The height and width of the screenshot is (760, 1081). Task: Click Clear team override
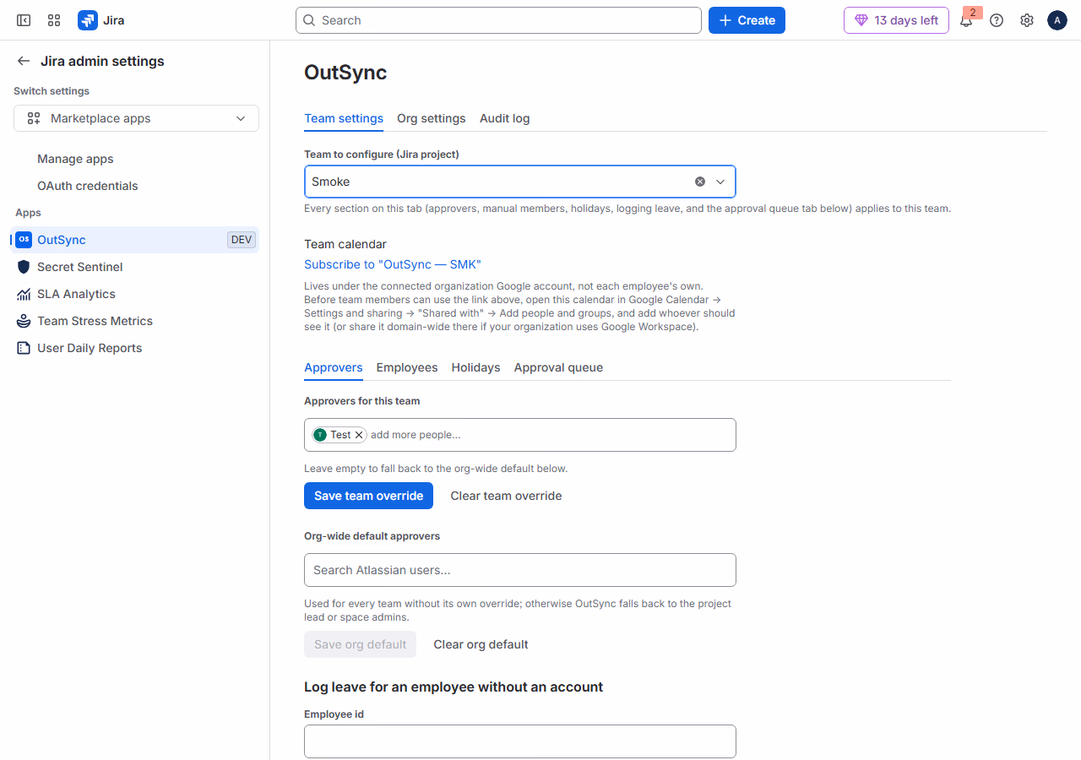coord(506,496)
